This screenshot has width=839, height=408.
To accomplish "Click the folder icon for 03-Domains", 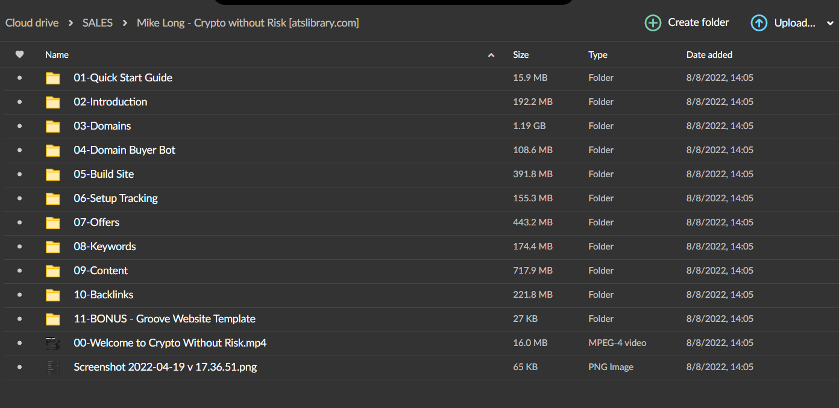I will pyautogui.click(x=53, y=126).
